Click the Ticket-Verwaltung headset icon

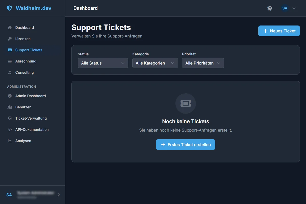pos(10,118)
